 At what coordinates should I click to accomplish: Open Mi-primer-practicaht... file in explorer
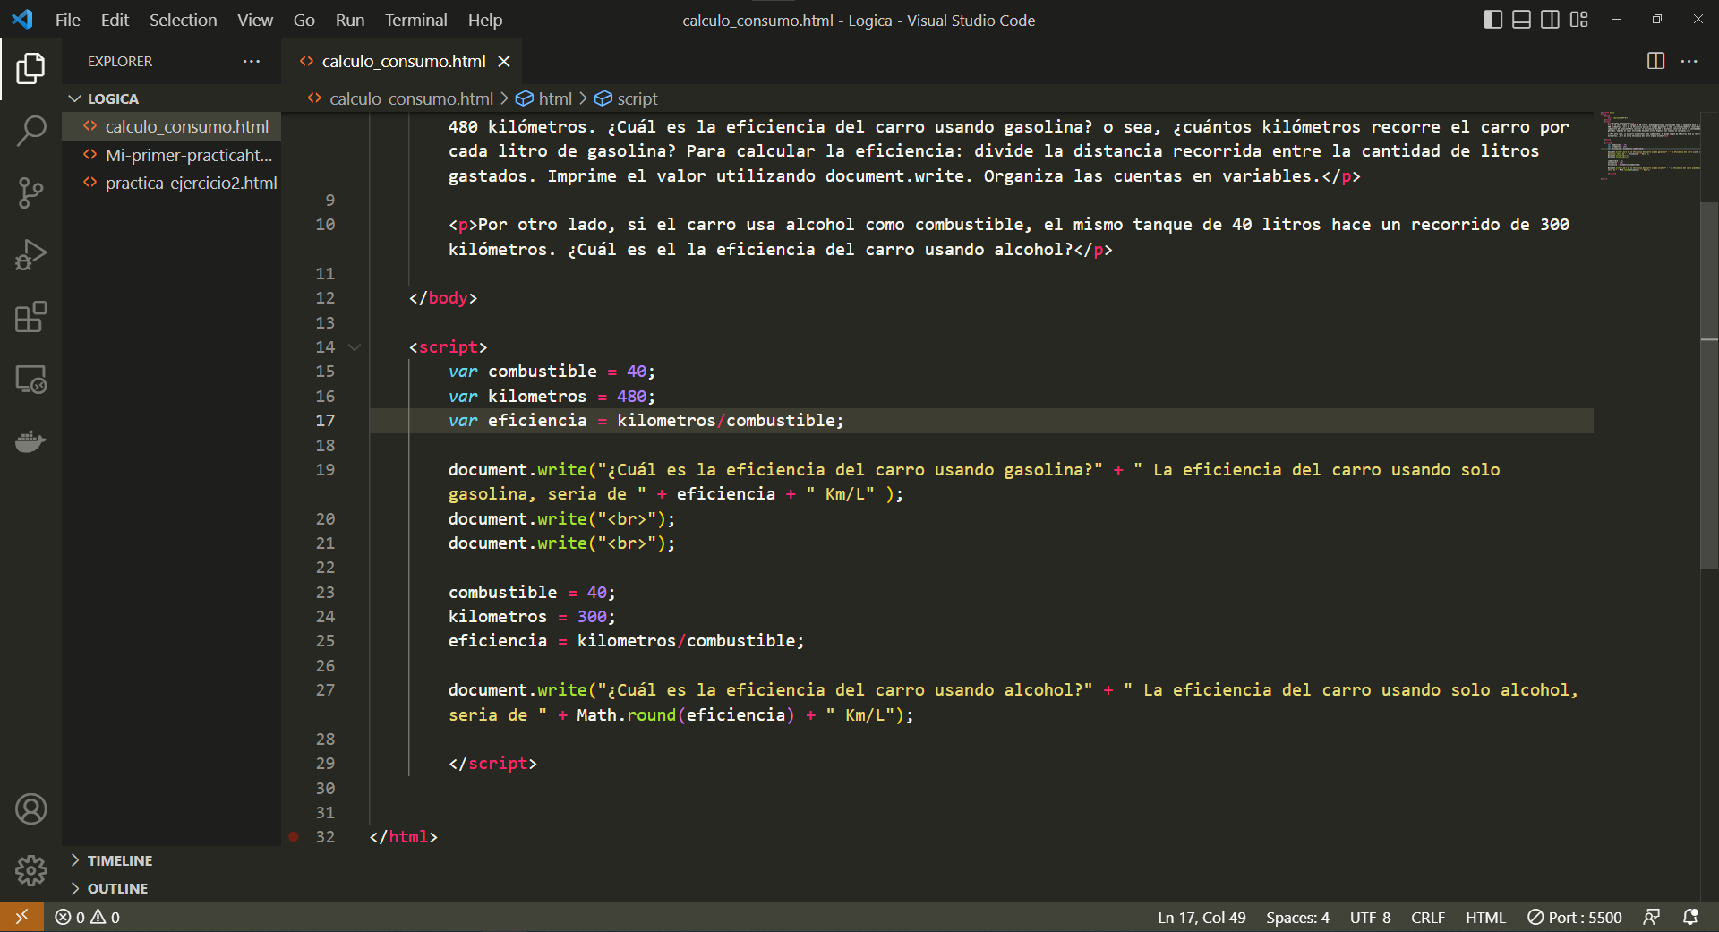[x=172, y=155]
